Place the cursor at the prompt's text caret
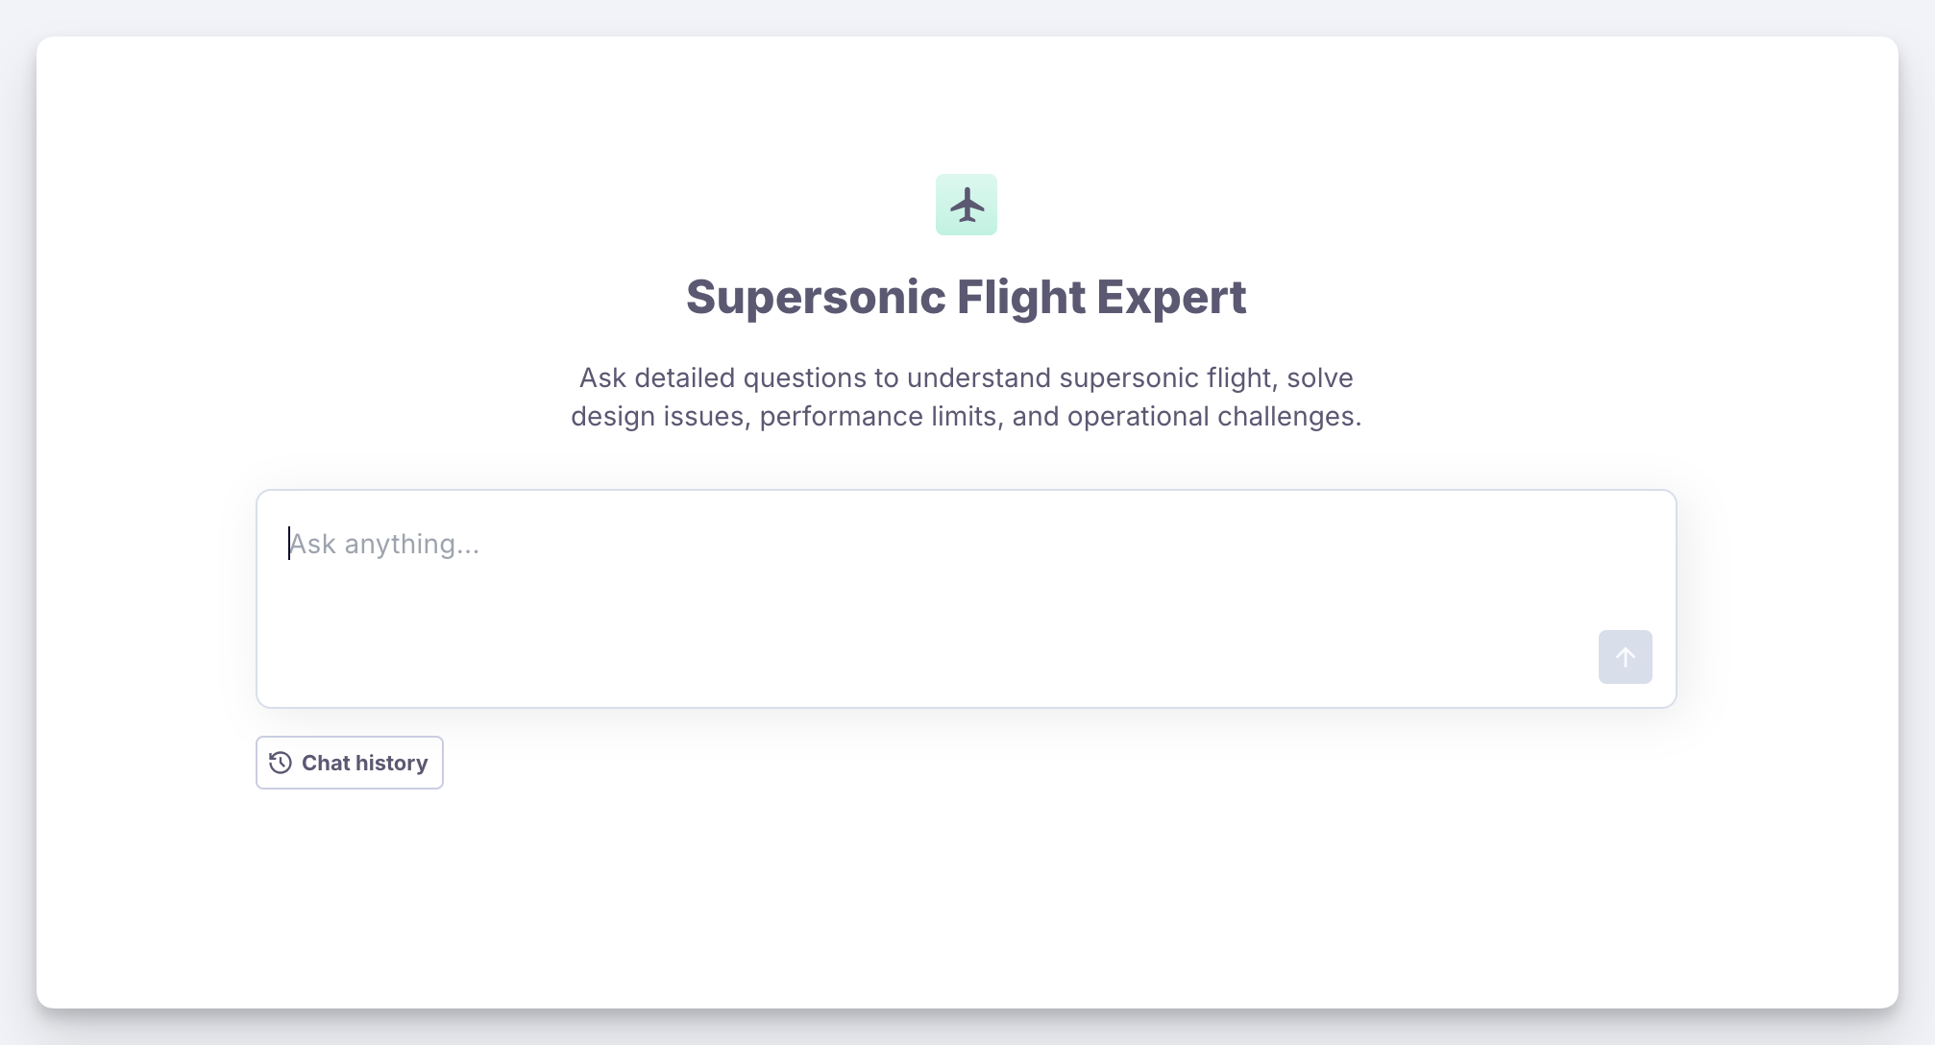The height and width of the screenshot is (1045, 1935). 289,544
